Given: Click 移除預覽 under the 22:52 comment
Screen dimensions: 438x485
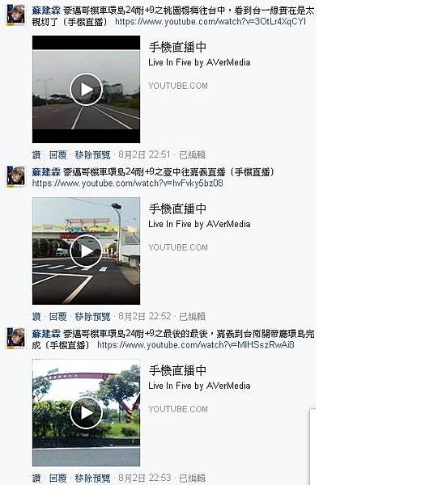Looking at the screenshot, I should point(92,316).
